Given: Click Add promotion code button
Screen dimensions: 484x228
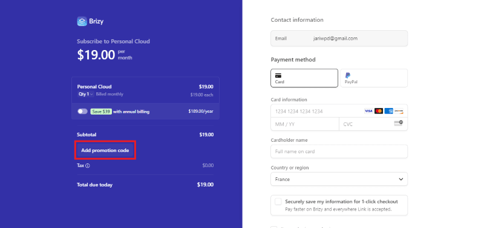Looking at the screenshot, I should click(x=105, y=150).
